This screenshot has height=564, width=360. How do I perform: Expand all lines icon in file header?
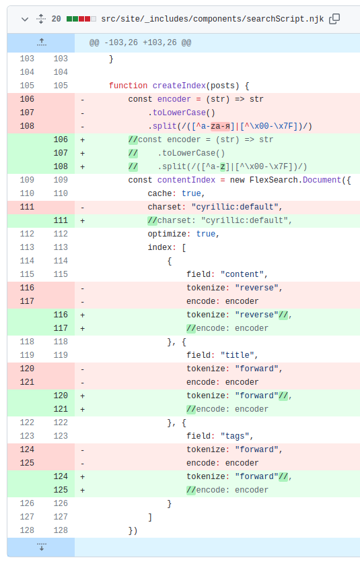point(41,19)
